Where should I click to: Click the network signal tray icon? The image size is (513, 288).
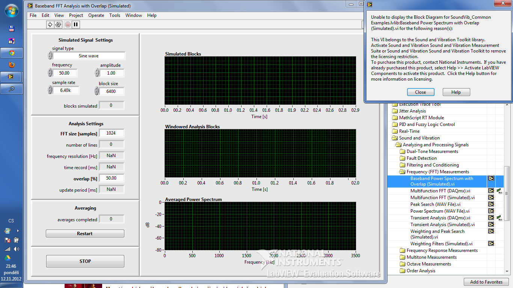coord(8,249)
